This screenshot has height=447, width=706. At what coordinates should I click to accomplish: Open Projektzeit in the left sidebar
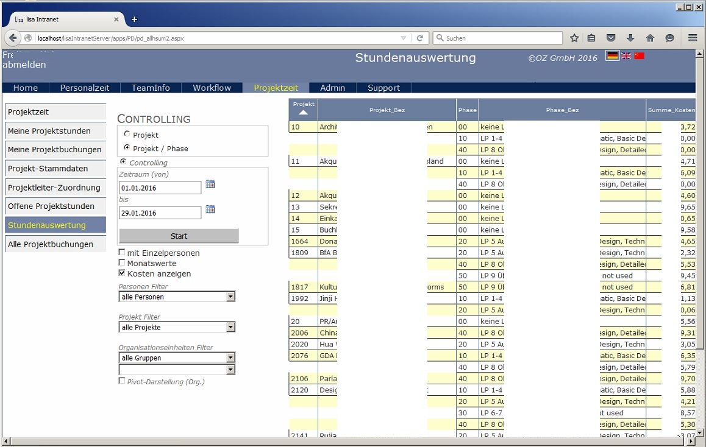coord(55,112)
